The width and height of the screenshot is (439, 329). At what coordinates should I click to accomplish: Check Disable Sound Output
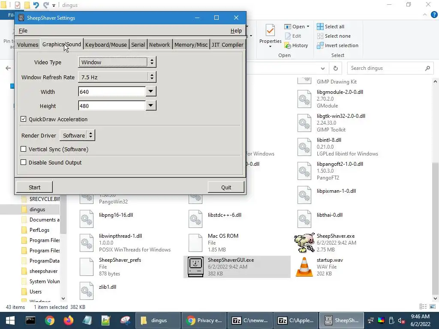pos(24,162)
